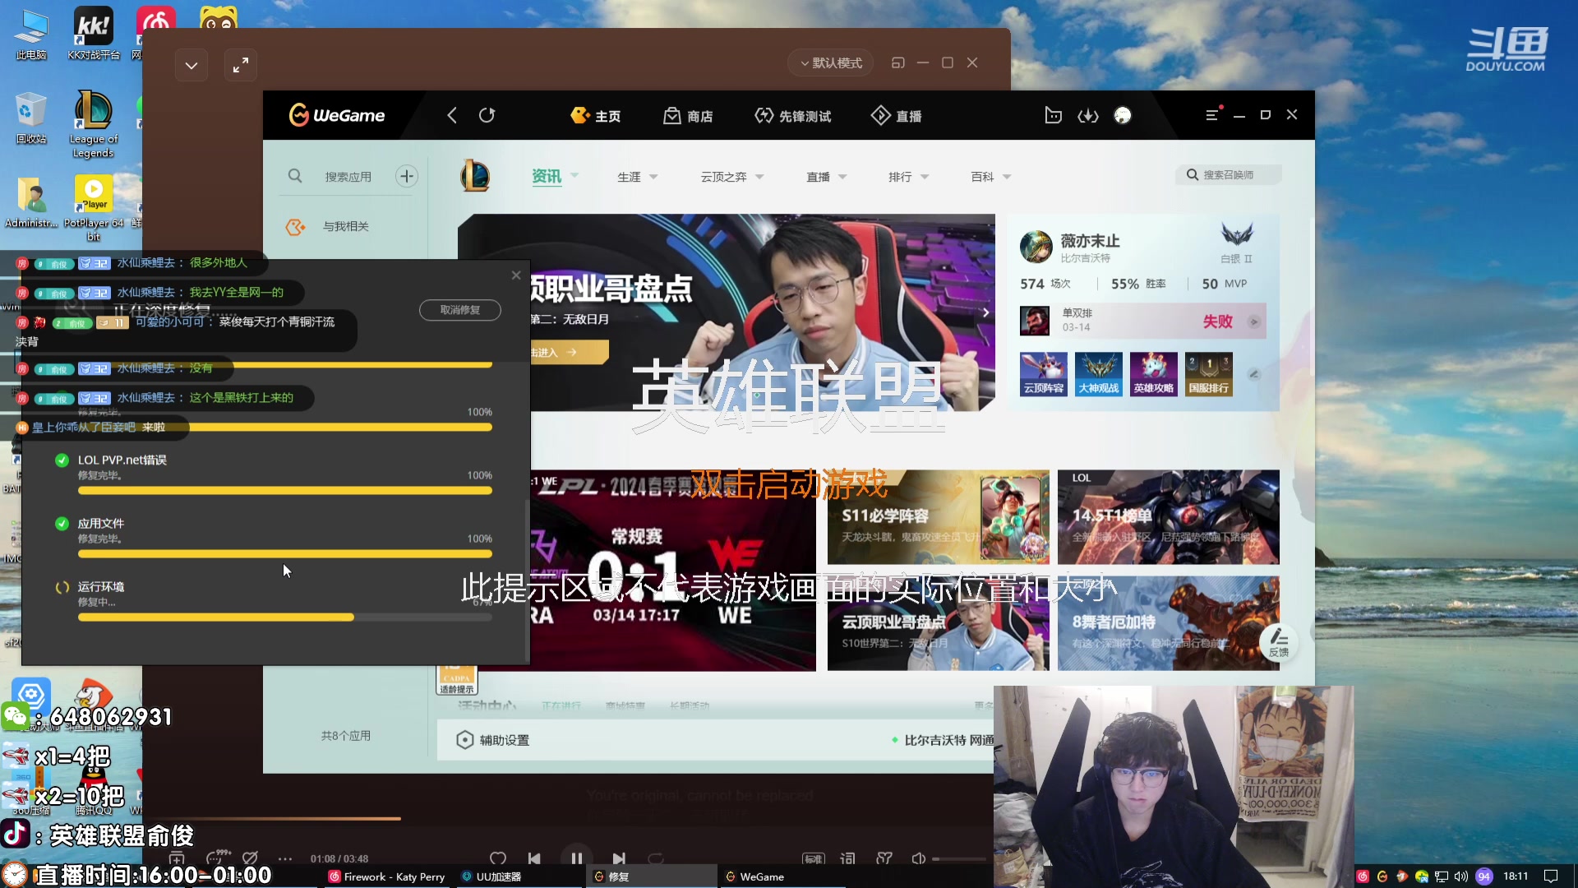Toggle fullscreen in the music player
Viewport: 1578px width, 888px height.
[241, 65]
